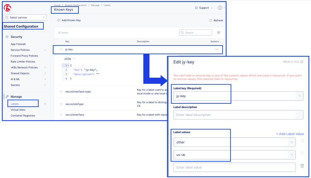Delete the empty label value trash icon
The height and width of the screenshot is (178, 311).
point(302,166)
